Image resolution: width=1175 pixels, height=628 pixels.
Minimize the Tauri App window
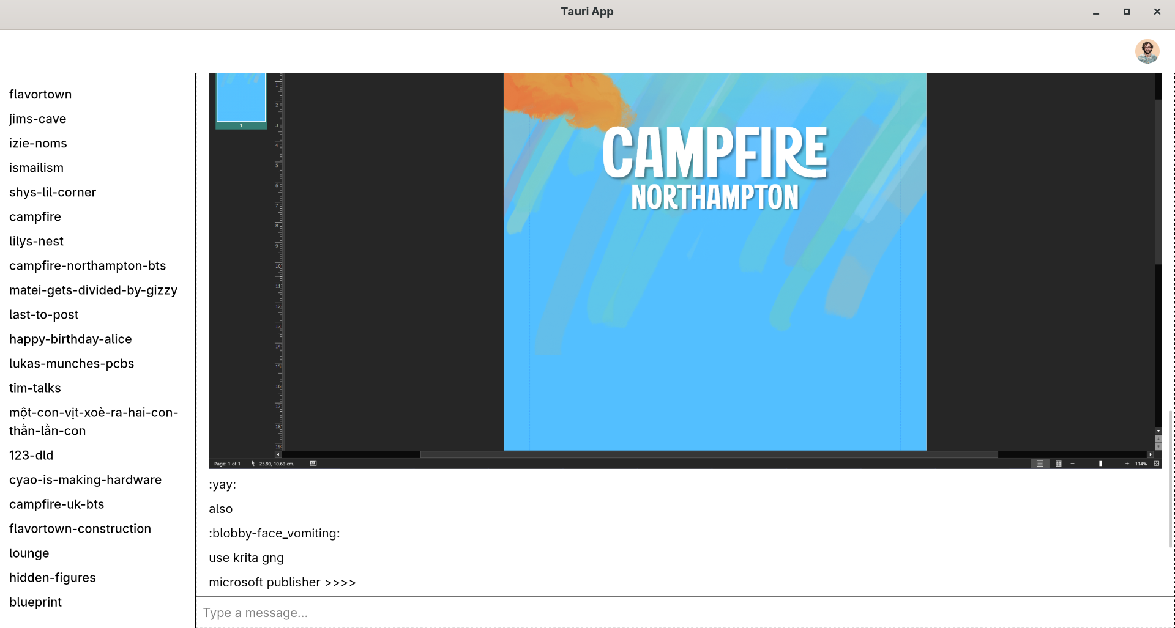[x=1096, y=12]
